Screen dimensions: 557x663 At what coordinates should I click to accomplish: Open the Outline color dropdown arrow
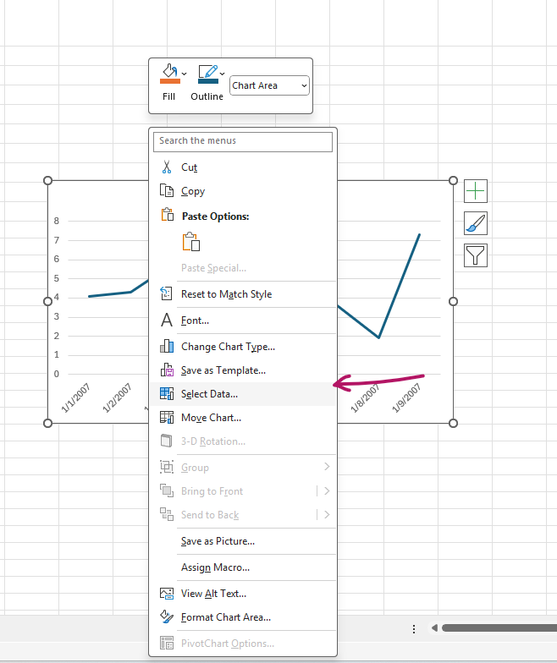[x=222, y=74]
